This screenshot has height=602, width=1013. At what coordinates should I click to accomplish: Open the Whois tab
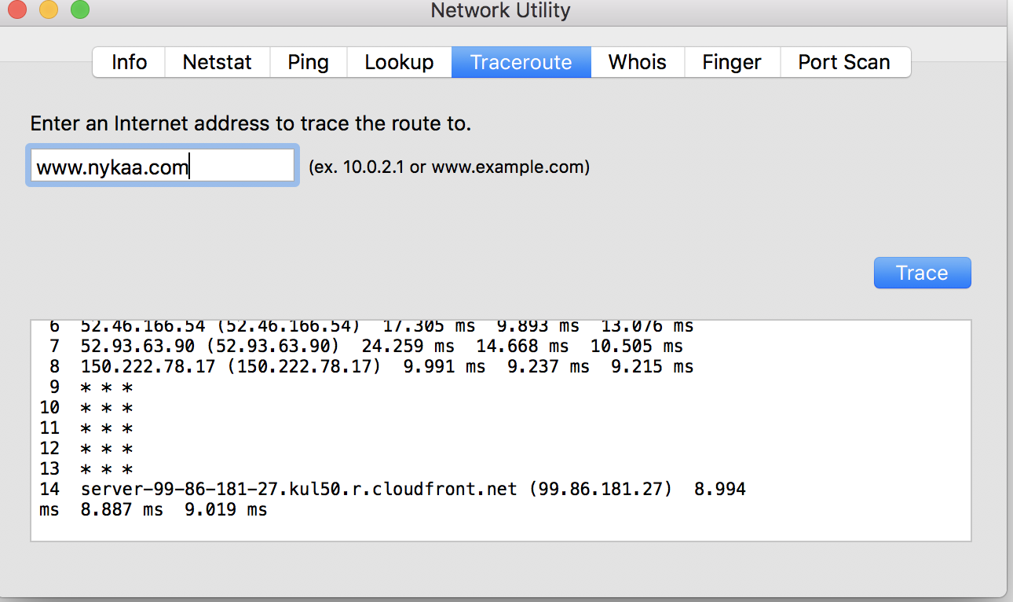tap(638, 62)
